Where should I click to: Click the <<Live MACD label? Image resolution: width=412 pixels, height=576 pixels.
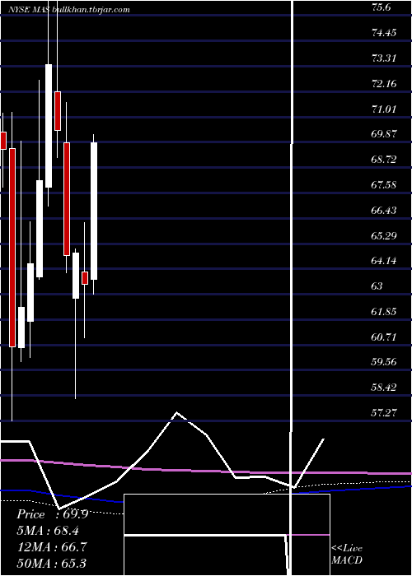click(x=347, y=554)
